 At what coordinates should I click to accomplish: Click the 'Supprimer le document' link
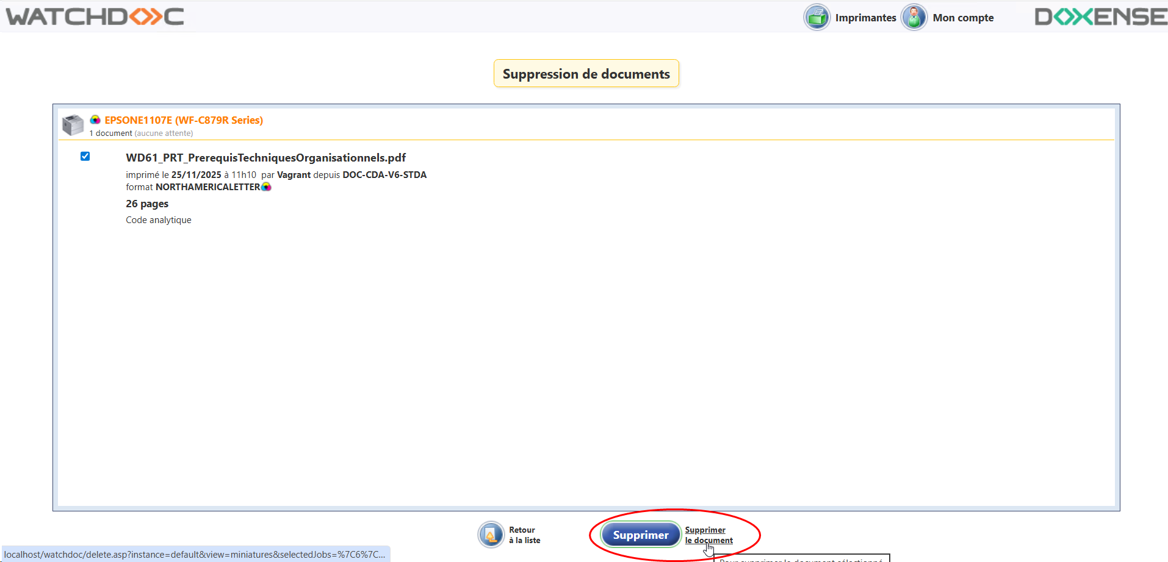pyautogui.click(x=708, y=535)
